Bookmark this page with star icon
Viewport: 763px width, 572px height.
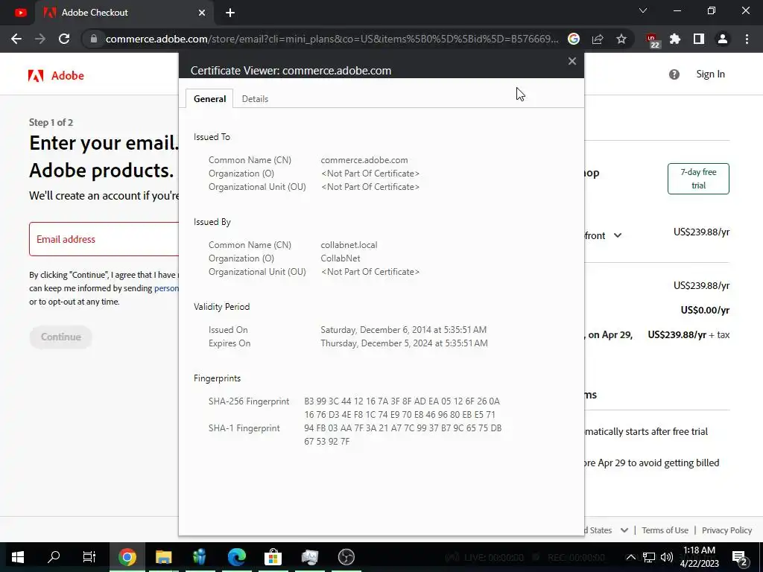click(x=621, y=39)
